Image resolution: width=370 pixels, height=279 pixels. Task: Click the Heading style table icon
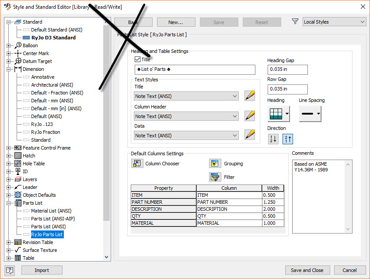(x=276, y=114)
